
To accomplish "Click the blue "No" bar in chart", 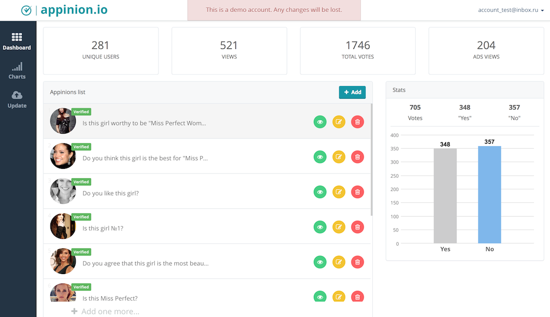I will [x=489, y=194].
